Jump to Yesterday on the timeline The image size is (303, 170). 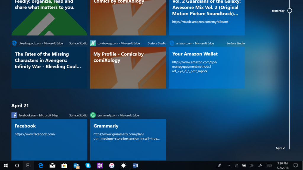tap(278, 11)
